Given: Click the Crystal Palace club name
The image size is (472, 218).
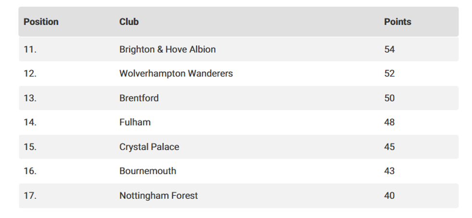Looking at the screenshot, I should click(149, 147).
